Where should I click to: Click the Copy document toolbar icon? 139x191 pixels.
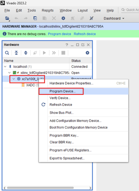pos(35,18)
